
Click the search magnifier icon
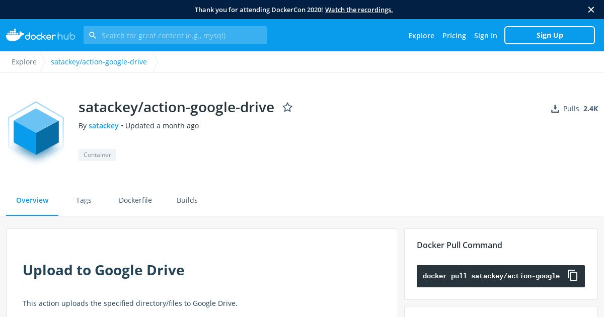(93, 35)
